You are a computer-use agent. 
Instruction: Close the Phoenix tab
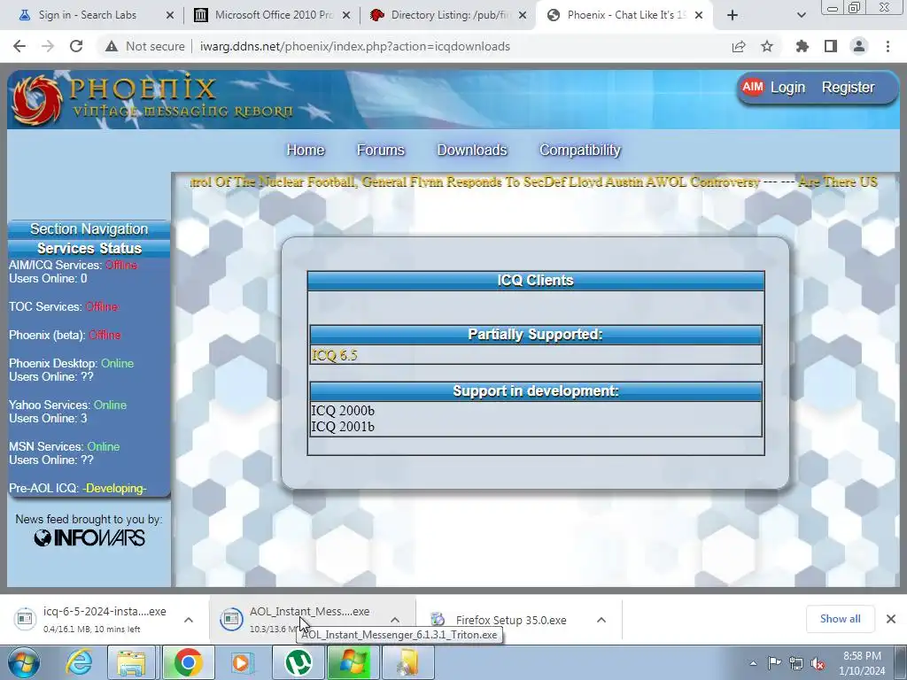click(699, 15)
